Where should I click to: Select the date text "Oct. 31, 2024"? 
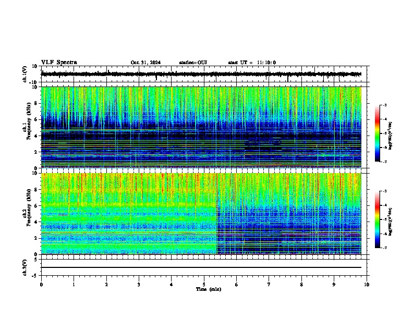145,63
